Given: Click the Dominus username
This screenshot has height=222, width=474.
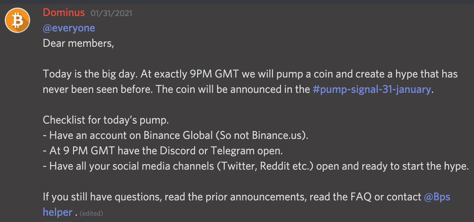Looking at the screenshot, I should (x=64, y=13).
